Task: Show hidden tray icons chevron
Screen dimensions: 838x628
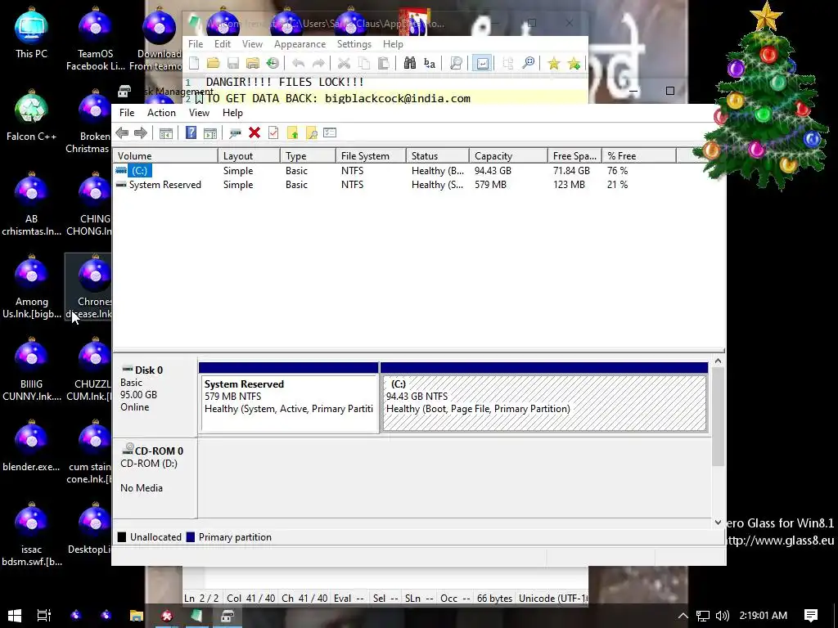Action: (x=683, y=616)
